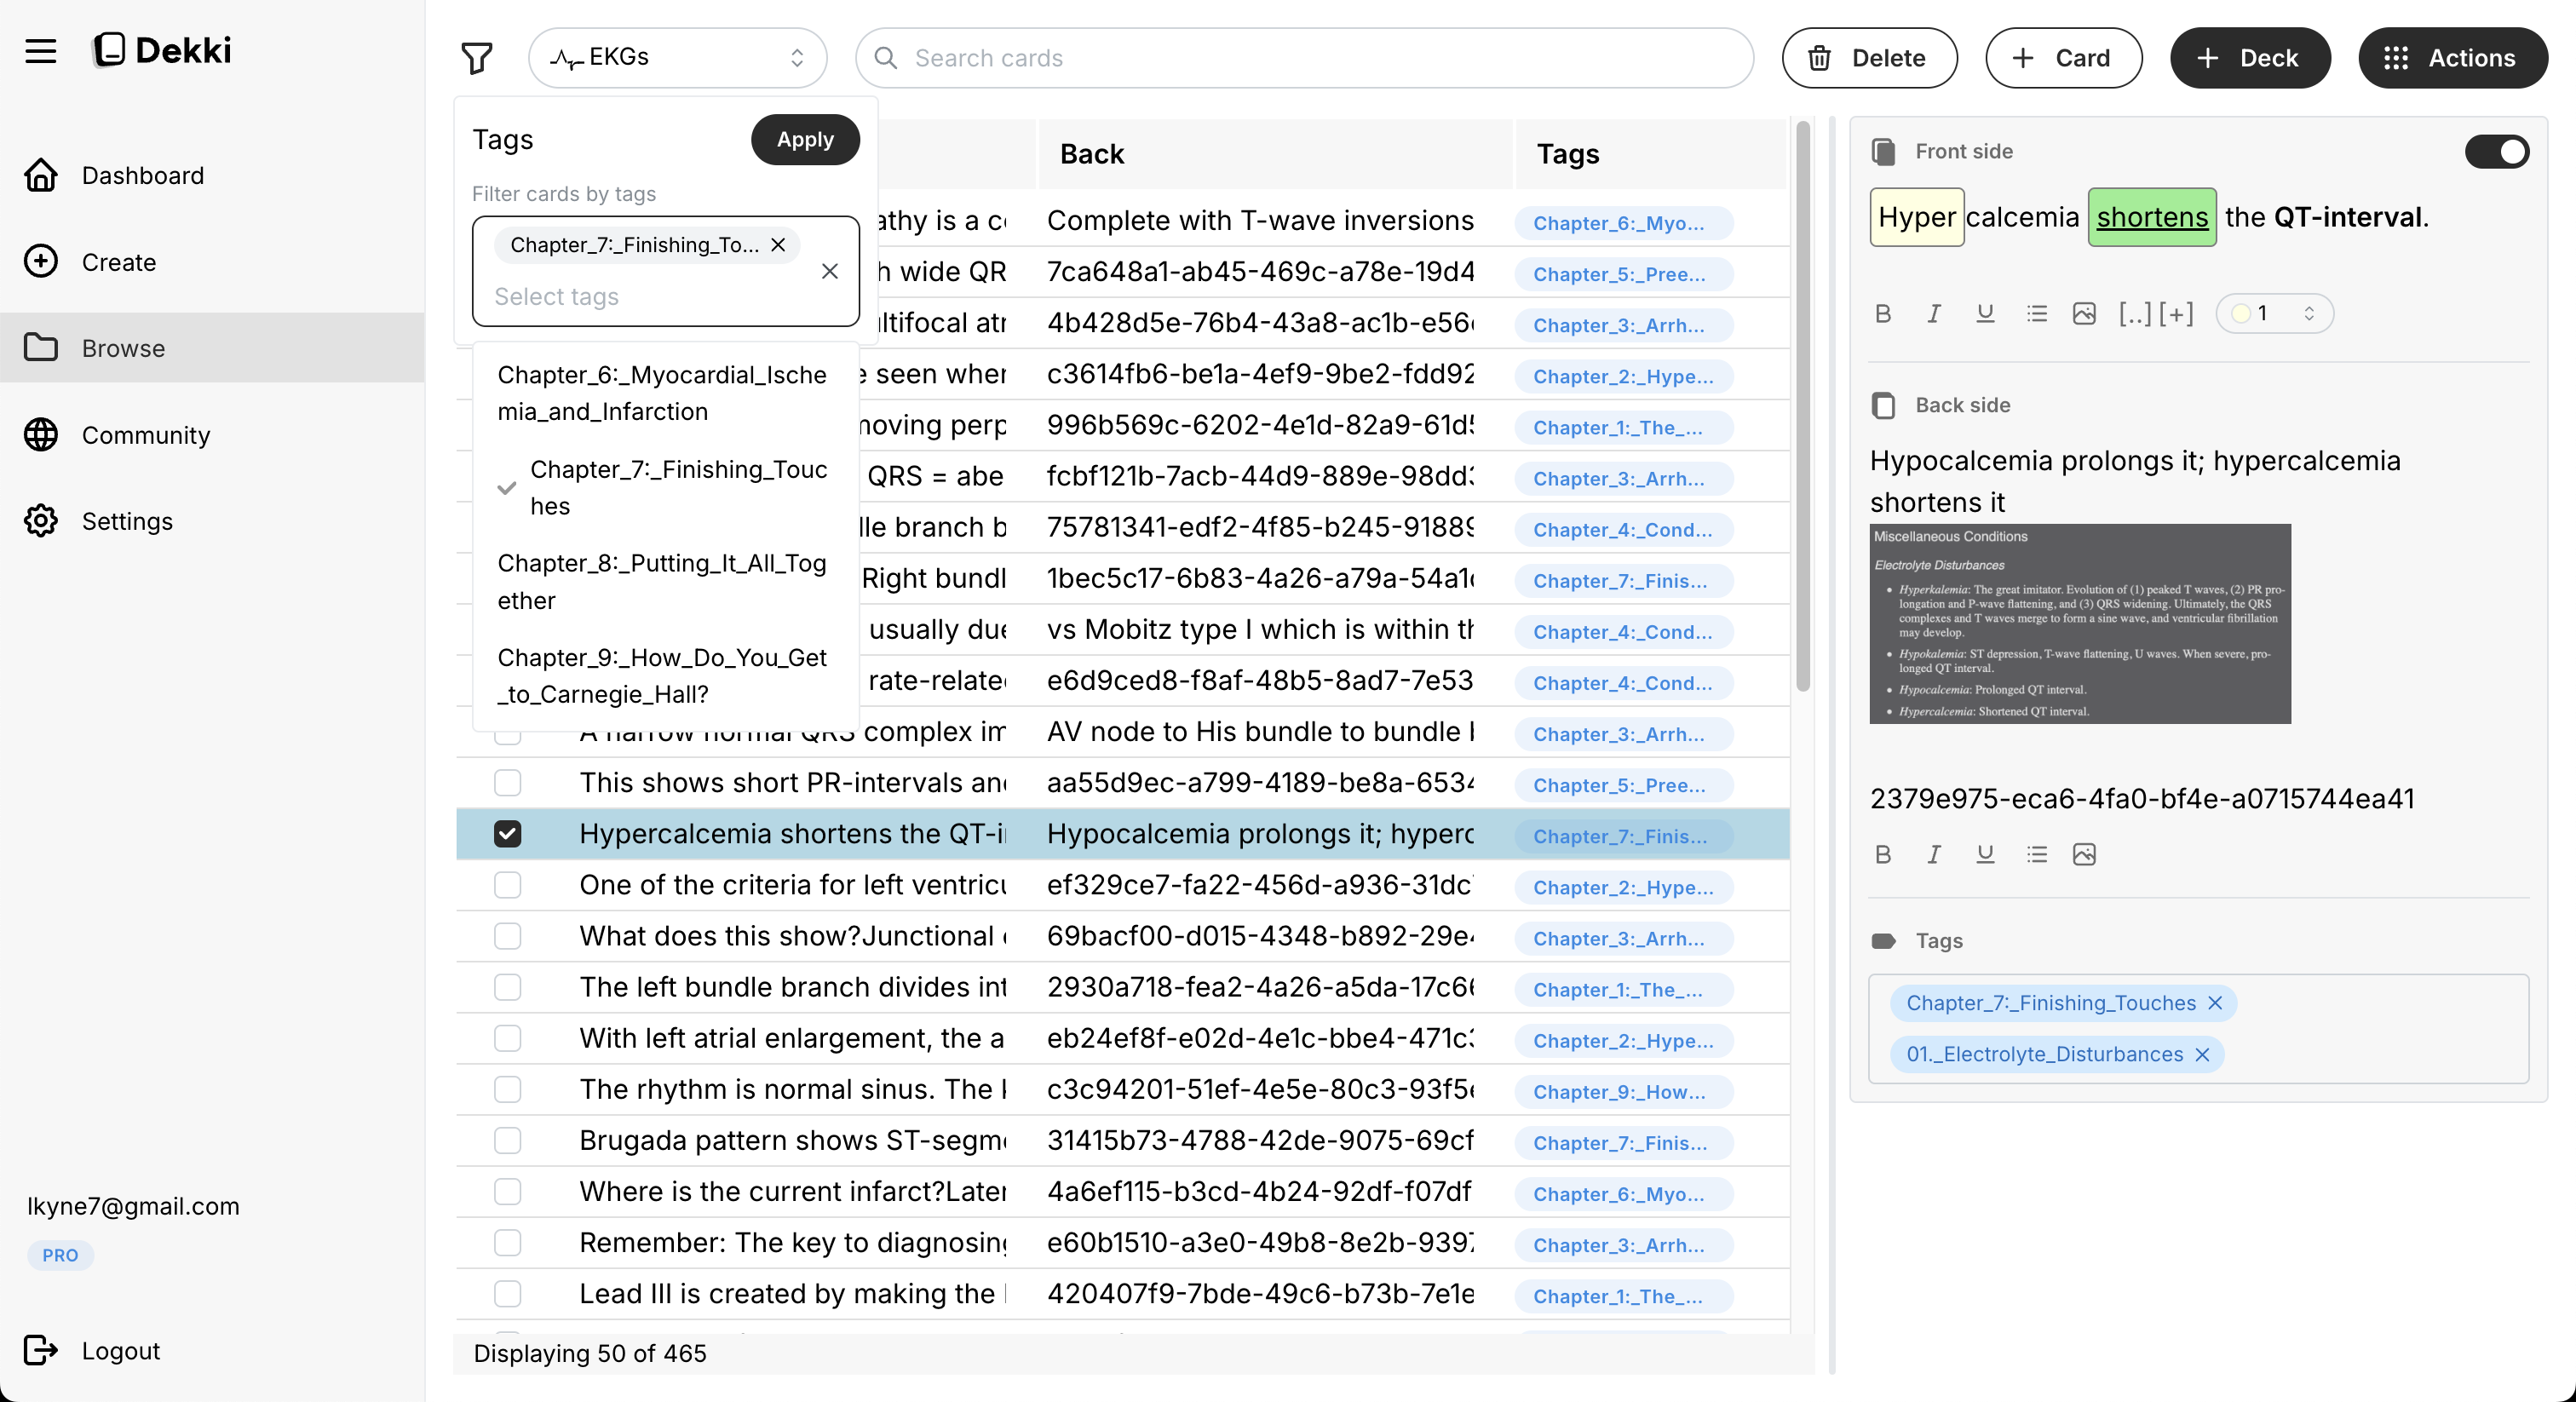Screen dimensions: 2576x1402
Task: Click the [..] cloze deletion icon
Action: pyautogui.click(x=2134, y=314)
